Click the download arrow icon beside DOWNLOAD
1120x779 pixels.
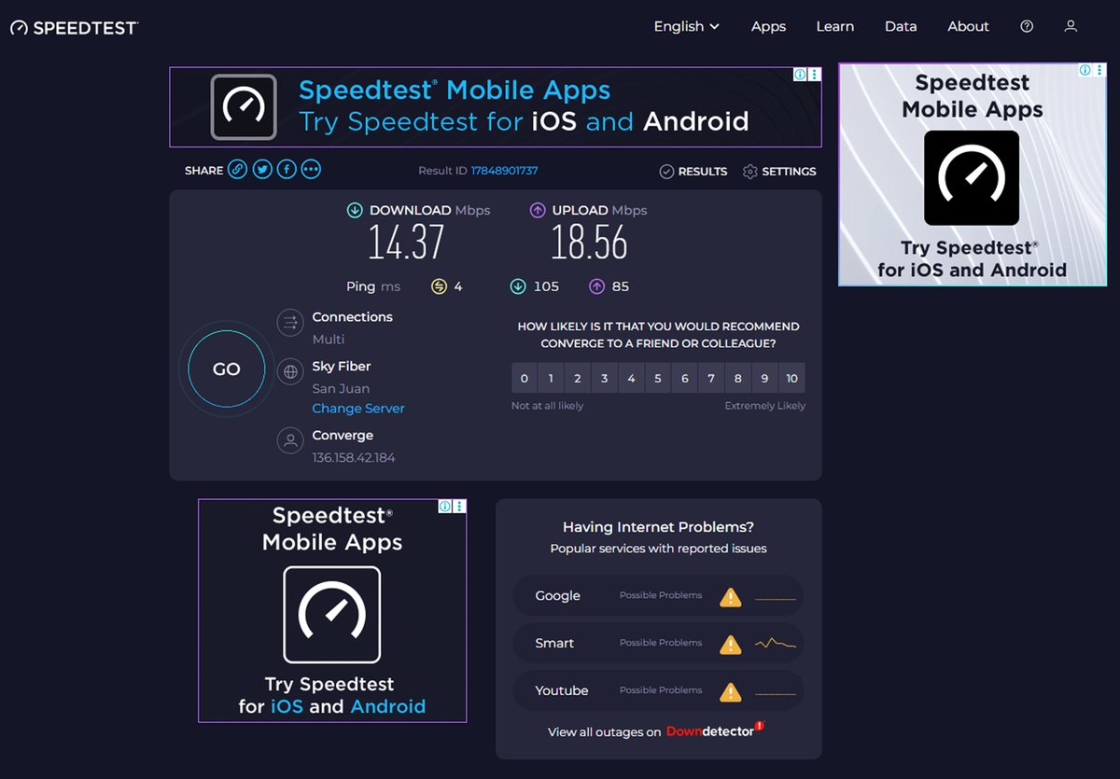pos(355,211)
